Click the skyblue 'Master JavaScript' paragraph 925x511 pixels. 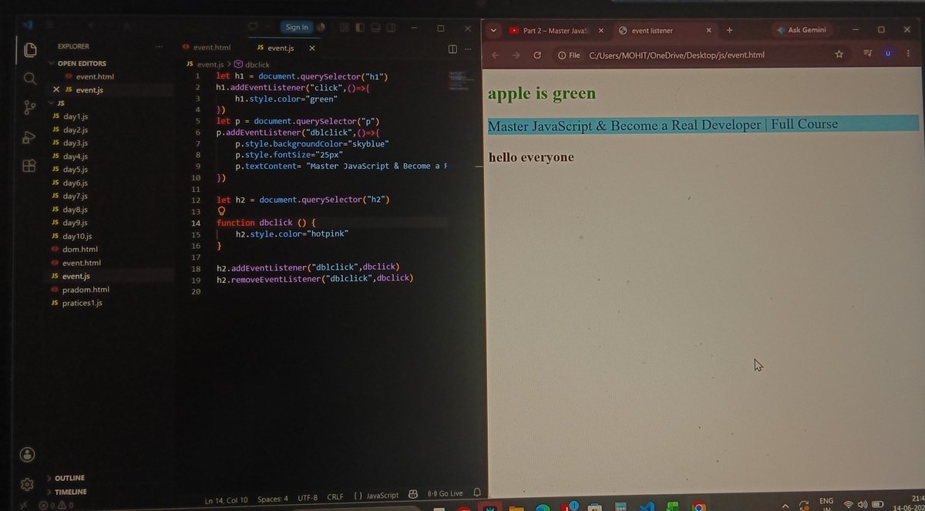tap(703, 124)
